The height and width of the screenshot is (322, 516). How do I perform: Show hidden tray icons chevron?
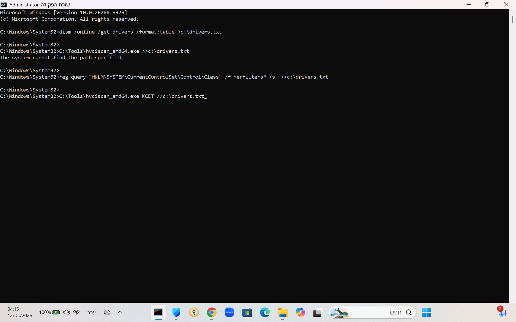120,312
